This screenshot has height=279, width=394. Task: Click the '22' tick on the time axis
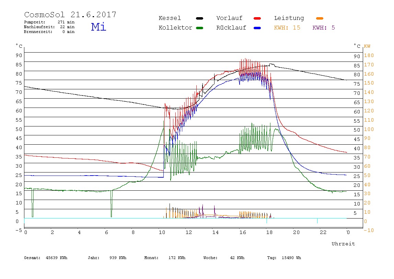323,233
